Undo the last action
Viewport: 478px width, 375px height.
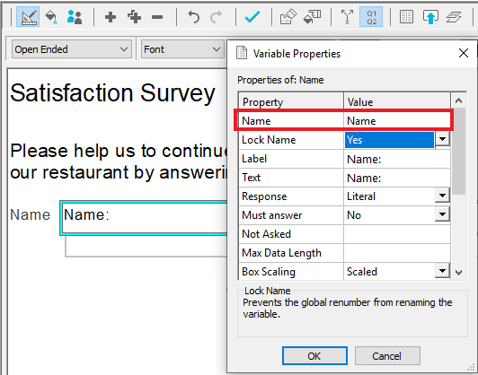[193, 17]
